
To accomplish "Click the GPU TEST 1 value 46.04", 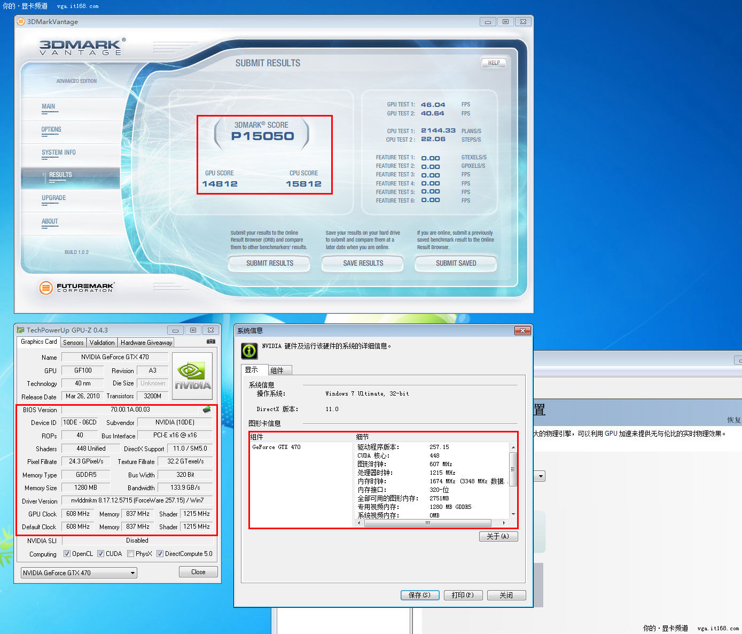I will tap(433, 105).
